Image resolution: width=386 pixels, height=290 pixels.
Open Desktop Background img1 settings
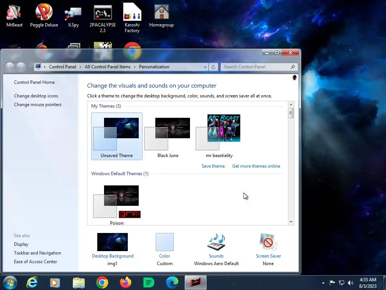[x=112, y=242]
